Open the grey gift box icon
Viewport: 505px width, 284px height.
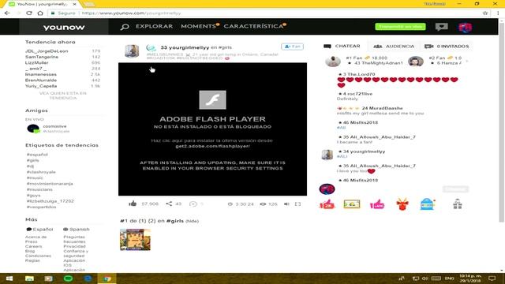coord(458,204)
